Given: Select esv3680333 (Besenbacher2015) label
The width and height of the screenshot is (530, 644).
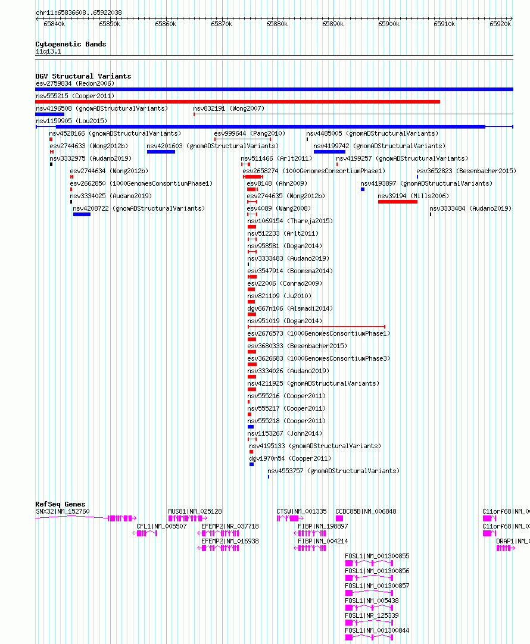Looking at the screenshot, I should pyautogui.click(x=298, y=346).
